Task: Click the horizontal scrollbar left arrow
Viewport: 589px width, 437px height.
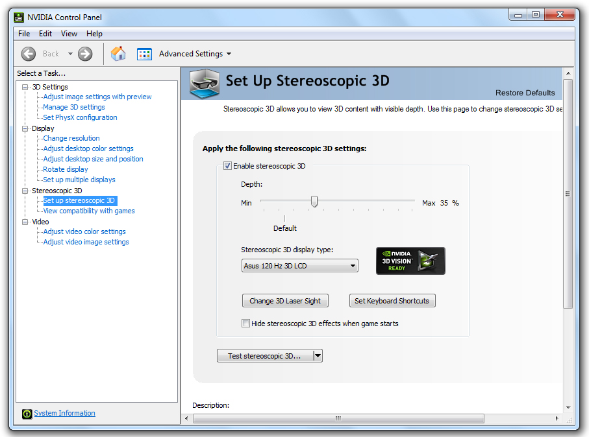Action: (x=186, y=418)
